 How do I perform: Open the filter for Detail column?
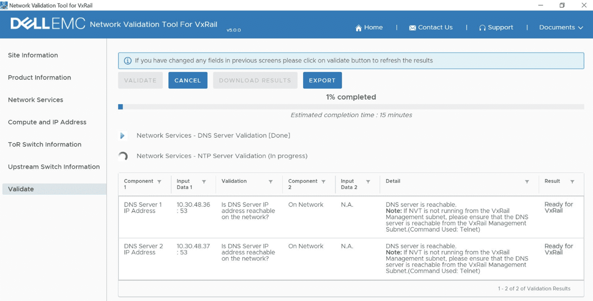pos(527,182)
